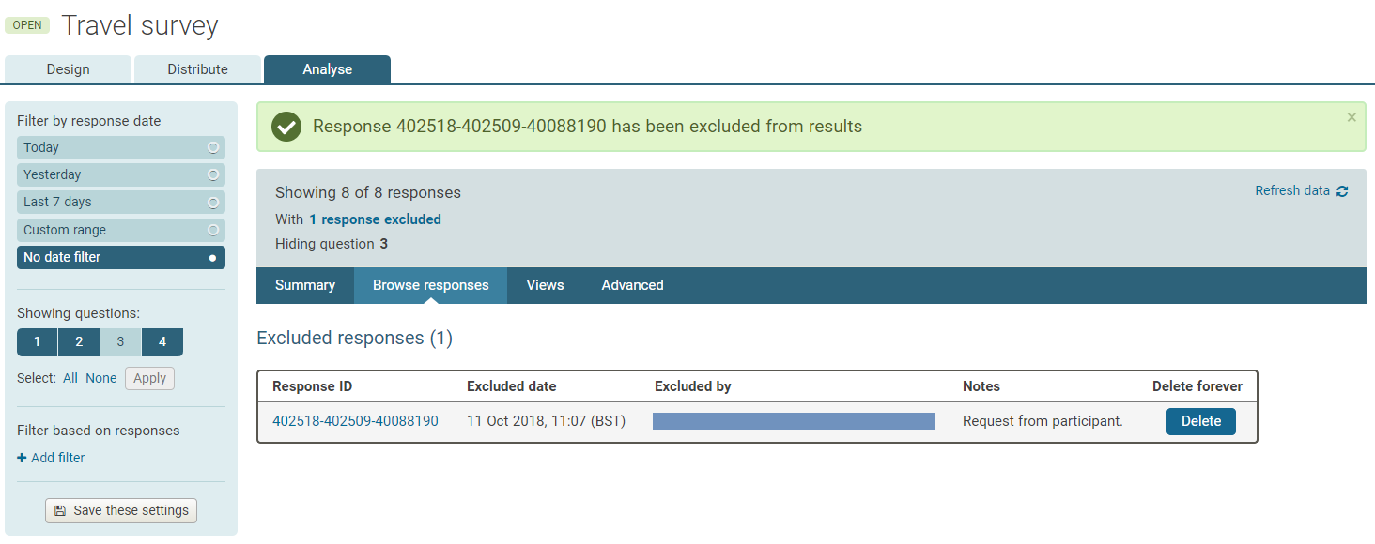The image size is (1375, 544).
Task: Open the Custom range date filter
Action: [x=121, y=230]
